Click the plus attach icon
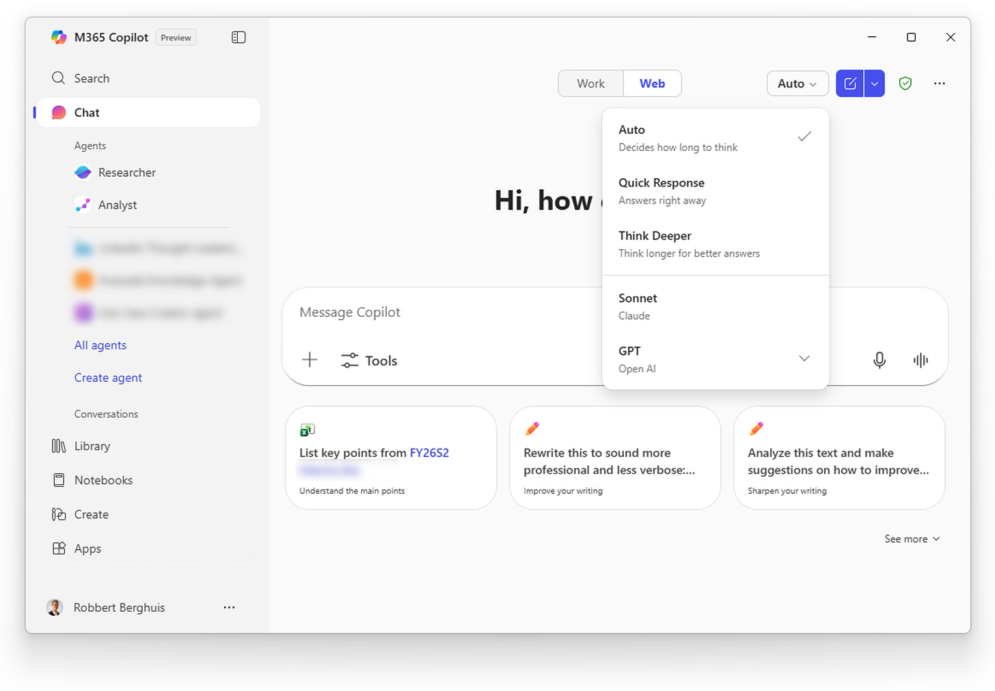This screenshot has height=691, width=995. pyautogui.click(x=310, y=360)
